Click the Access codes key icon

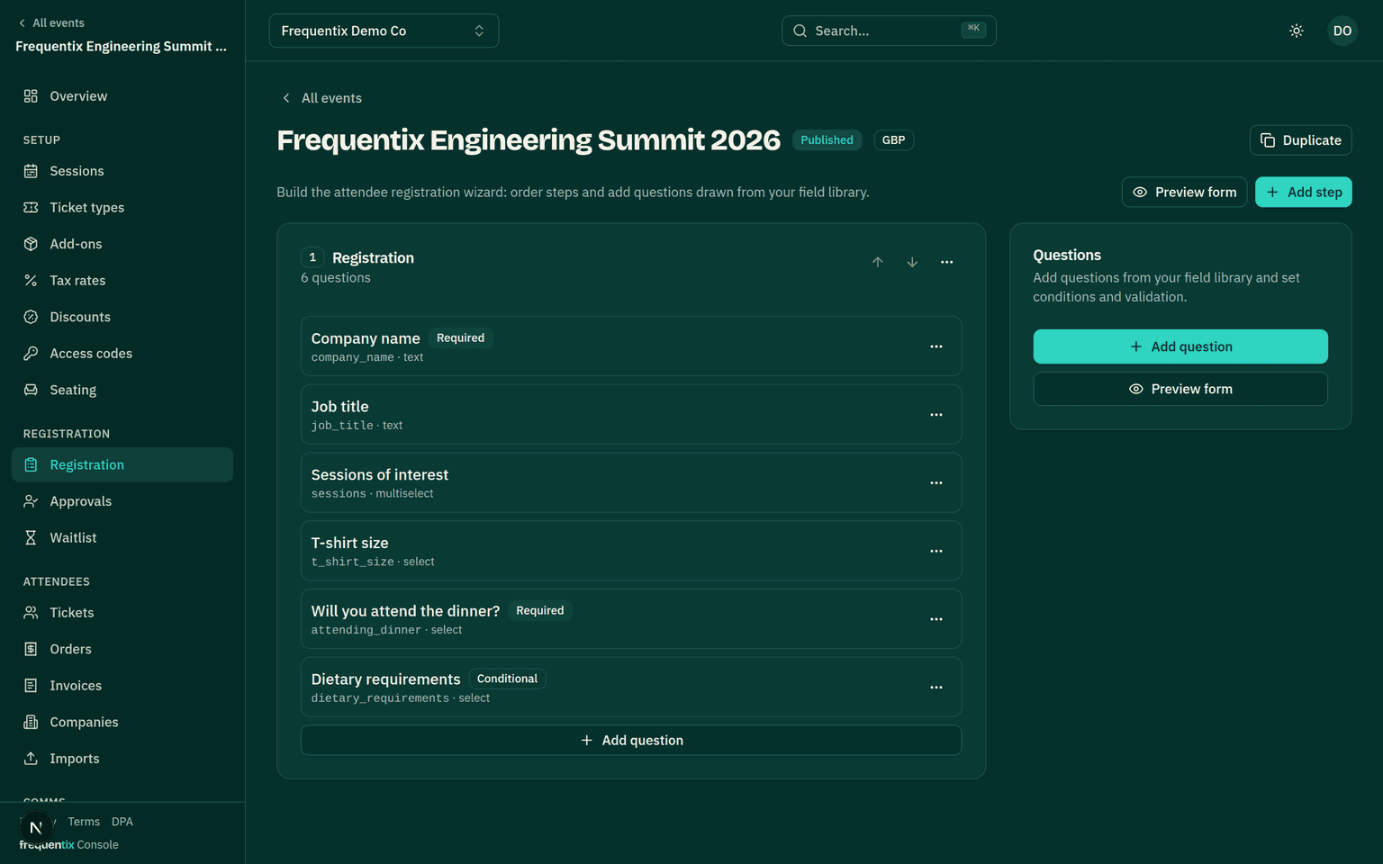click(x=31, y=353)
